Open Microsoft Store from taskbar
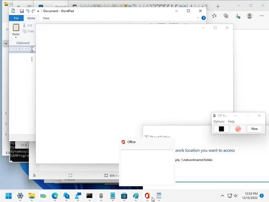This screenshot has height=202, width=269. pyautogui.click(x=124, y=196)
